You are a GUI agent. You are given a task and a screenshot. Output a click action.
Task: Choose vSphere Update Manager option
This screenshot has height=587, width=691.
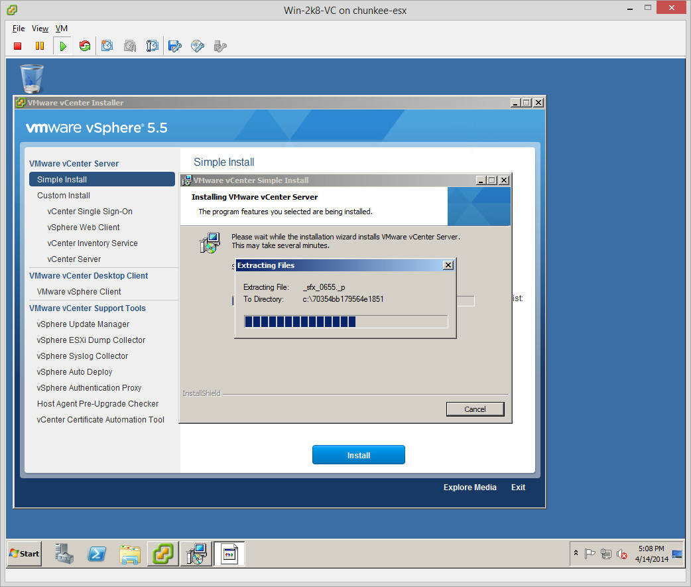coord(83,324)
